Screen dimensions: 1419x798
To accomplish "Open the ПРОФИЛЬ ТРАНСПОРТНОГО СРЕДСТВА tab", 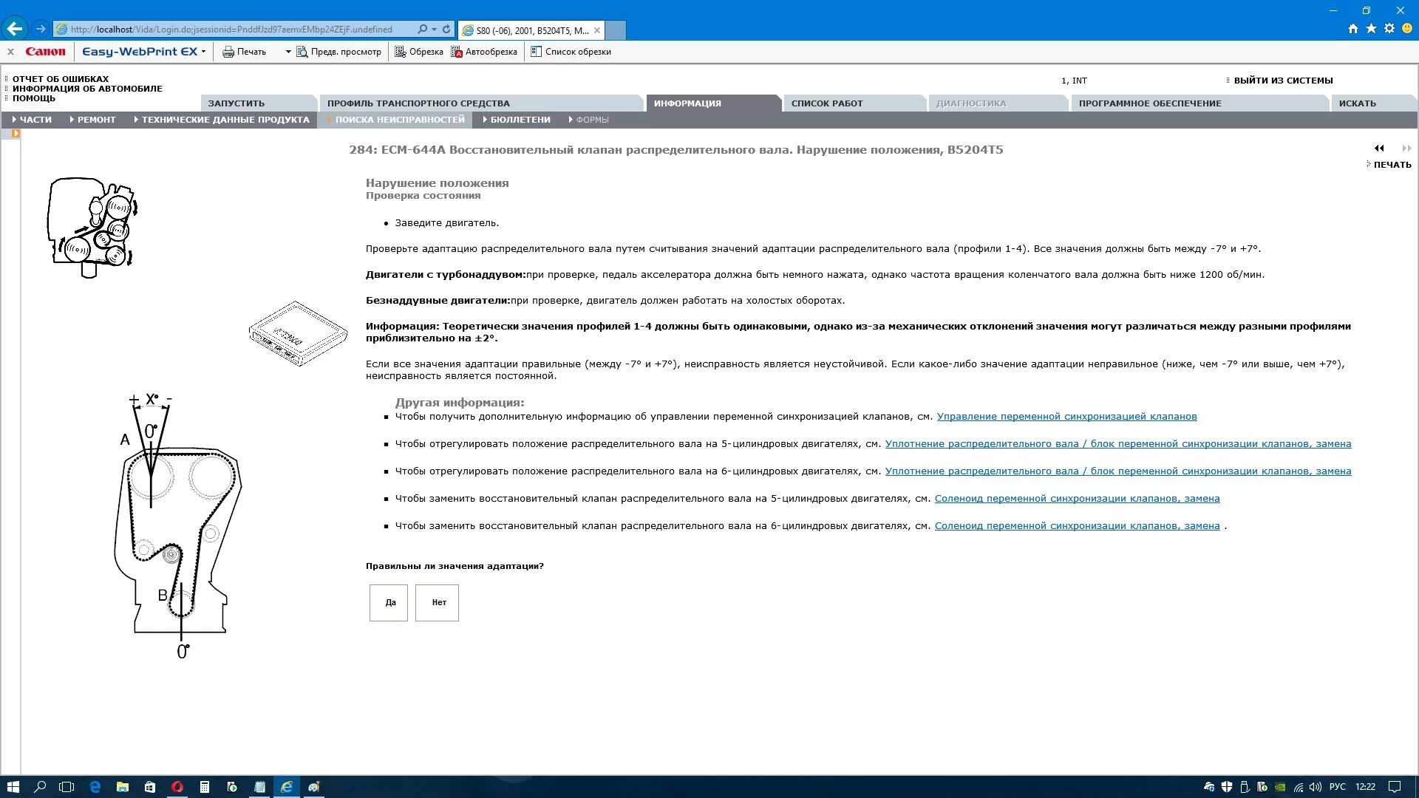I will point(418,103).
